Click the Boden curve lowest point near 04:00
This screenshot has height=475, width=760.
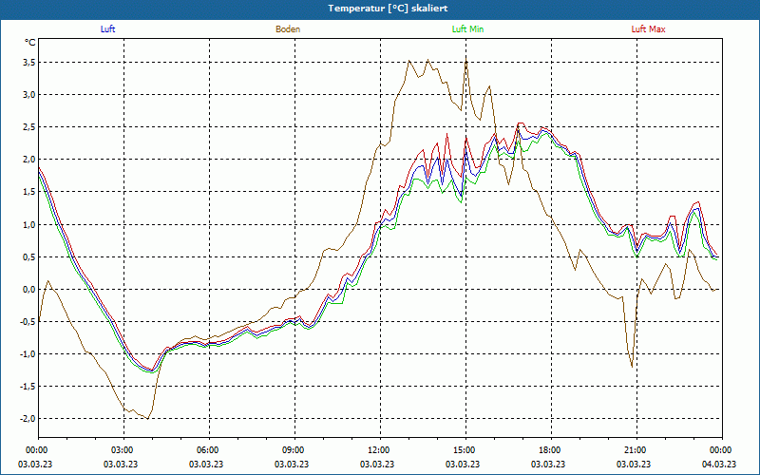147,418
